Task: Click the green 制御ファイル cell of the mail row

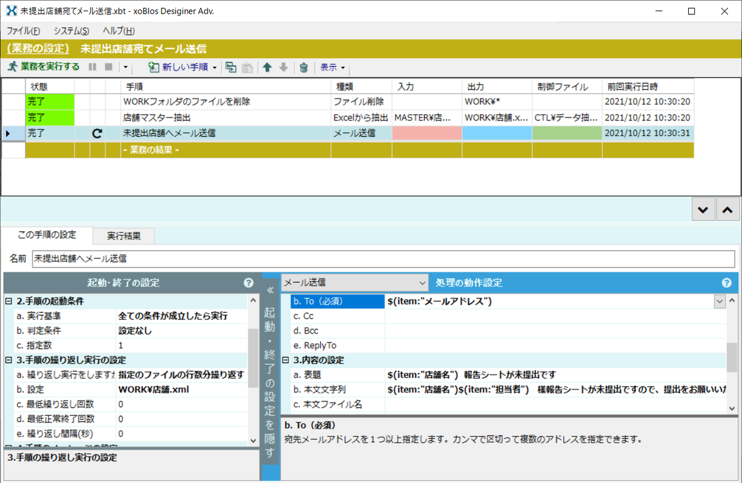Action: click(x=567, y=133)
